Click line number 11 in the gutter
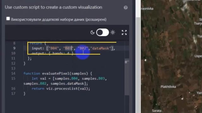Screen dimensions: 202x113 point(13,58)
